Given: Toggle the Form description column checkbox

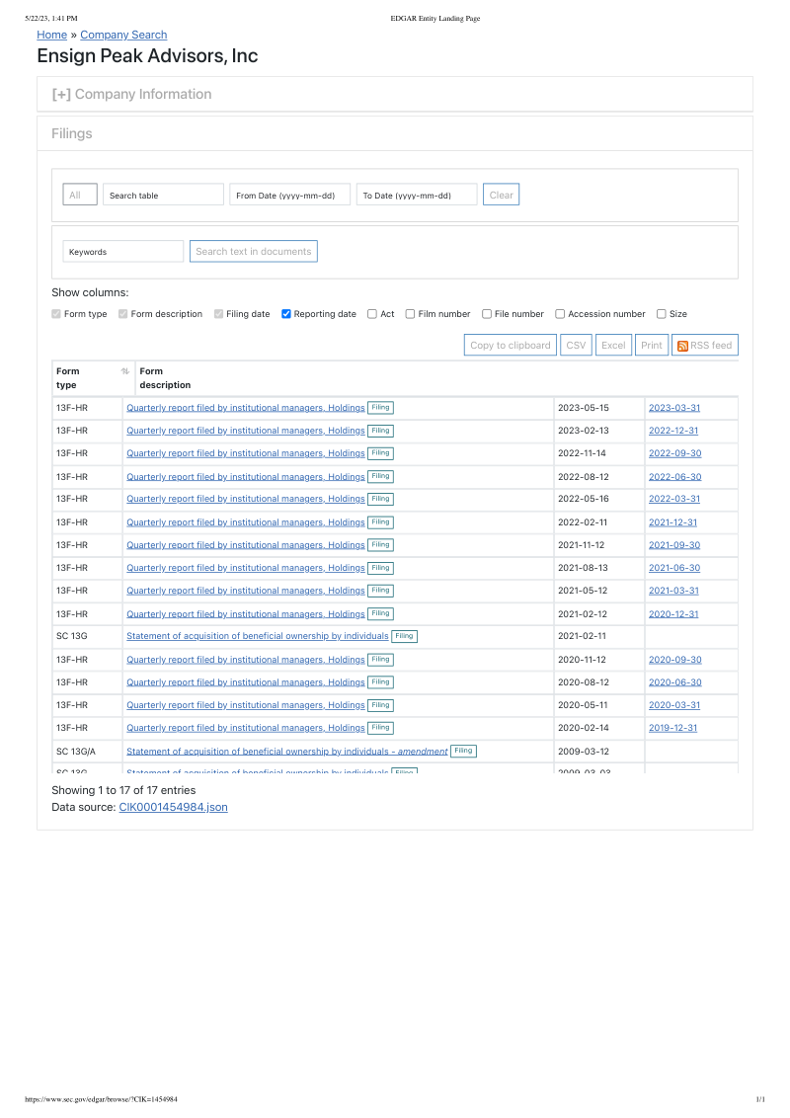Looking at the screenshot, I should coord(122,314).
